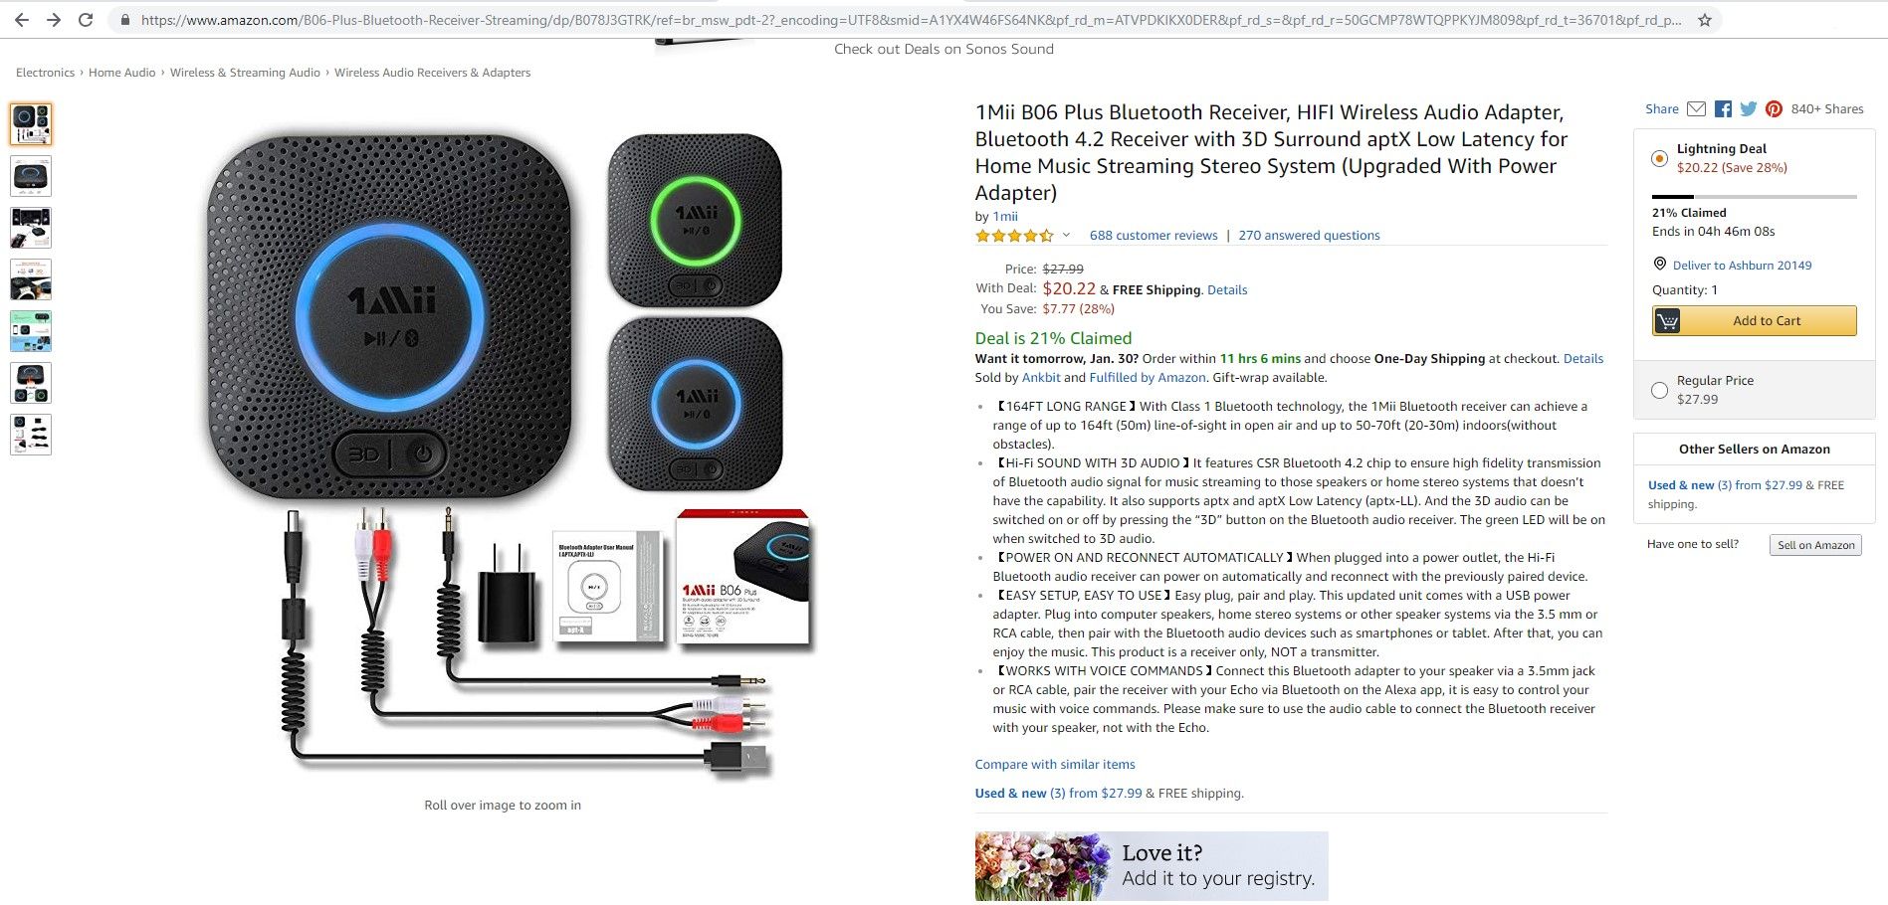The width and height of the screenshot is (1888, 905).
Task: Select the Regular Price radio option
Action: pyautogui.click(x=1659, y=391)
